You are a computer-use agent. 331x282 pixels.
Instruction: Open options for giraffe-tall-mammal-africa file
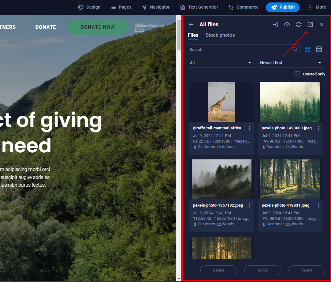250,128
